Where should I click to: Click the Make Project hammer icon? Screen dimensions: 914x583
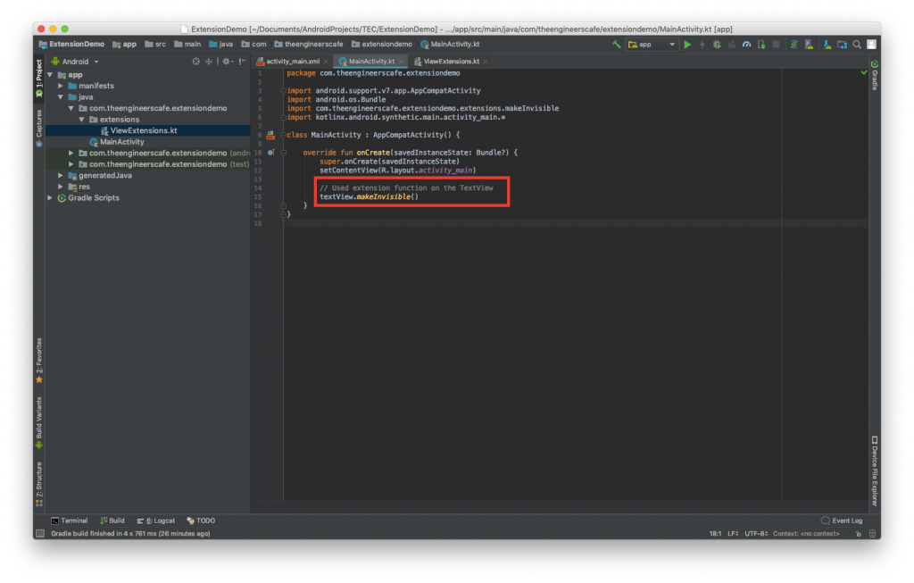pyautogui.click(x=616, y=44)
